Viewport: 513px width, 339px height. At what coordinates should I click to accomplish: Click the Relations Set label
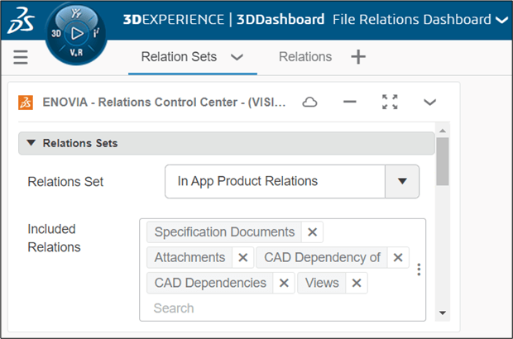point(65,182)
